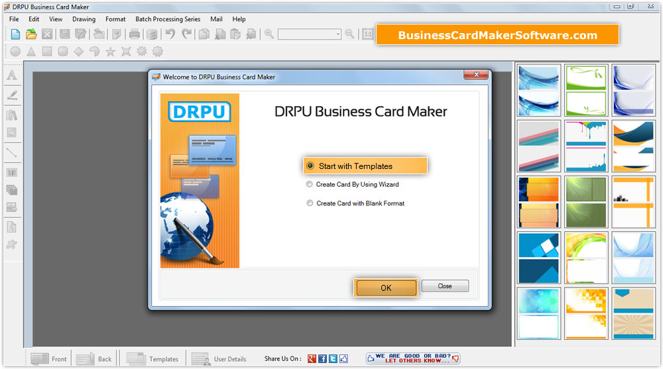Click the Paste clipboard icon

pos(235,34)
